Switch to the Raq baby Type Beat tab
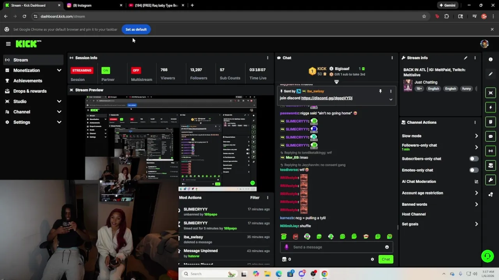Screen dimensions: 499x280 tap(156, 5)
